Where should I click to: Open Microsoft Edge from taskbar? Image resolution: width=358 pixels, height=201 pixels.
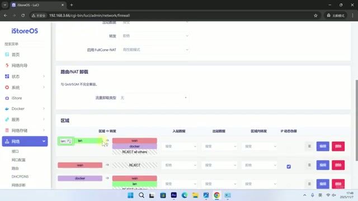185,195
